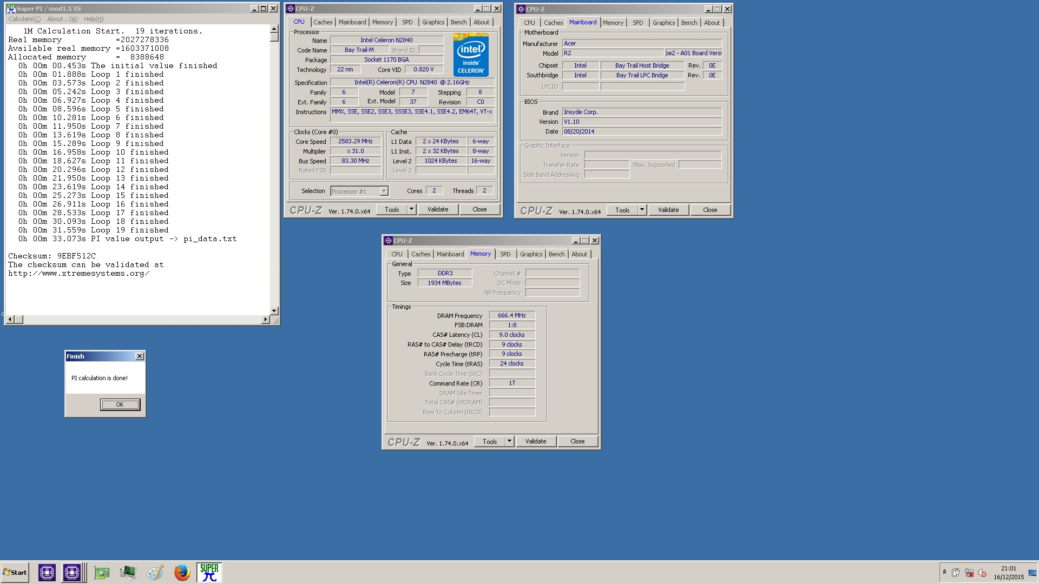Open Firefox from the taskbar
Viewport: 1039px width, 584px height.
click(x=182, y=572)
